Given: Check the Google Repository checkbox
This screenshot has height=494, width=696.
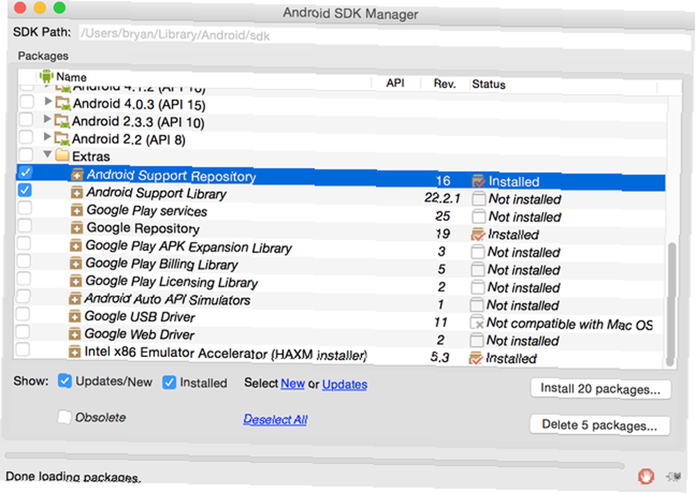Looking at the screenshot, I should pos(25,226).
